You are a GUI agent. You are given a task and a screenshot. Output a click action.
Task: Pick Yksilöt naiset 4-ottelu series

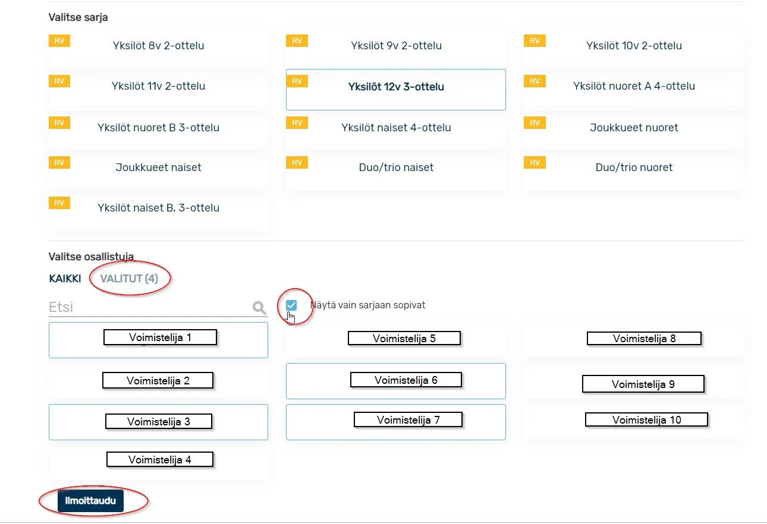coord(396,131)
